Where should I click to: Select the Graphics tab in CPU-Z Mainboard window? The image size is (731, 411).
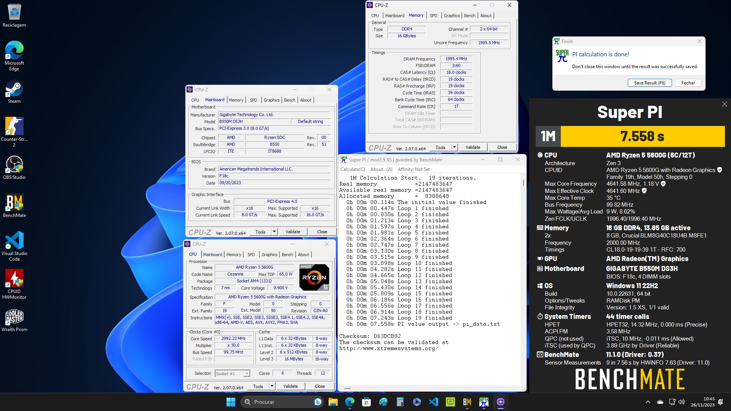pyautogui.click(x=271, y=100)
